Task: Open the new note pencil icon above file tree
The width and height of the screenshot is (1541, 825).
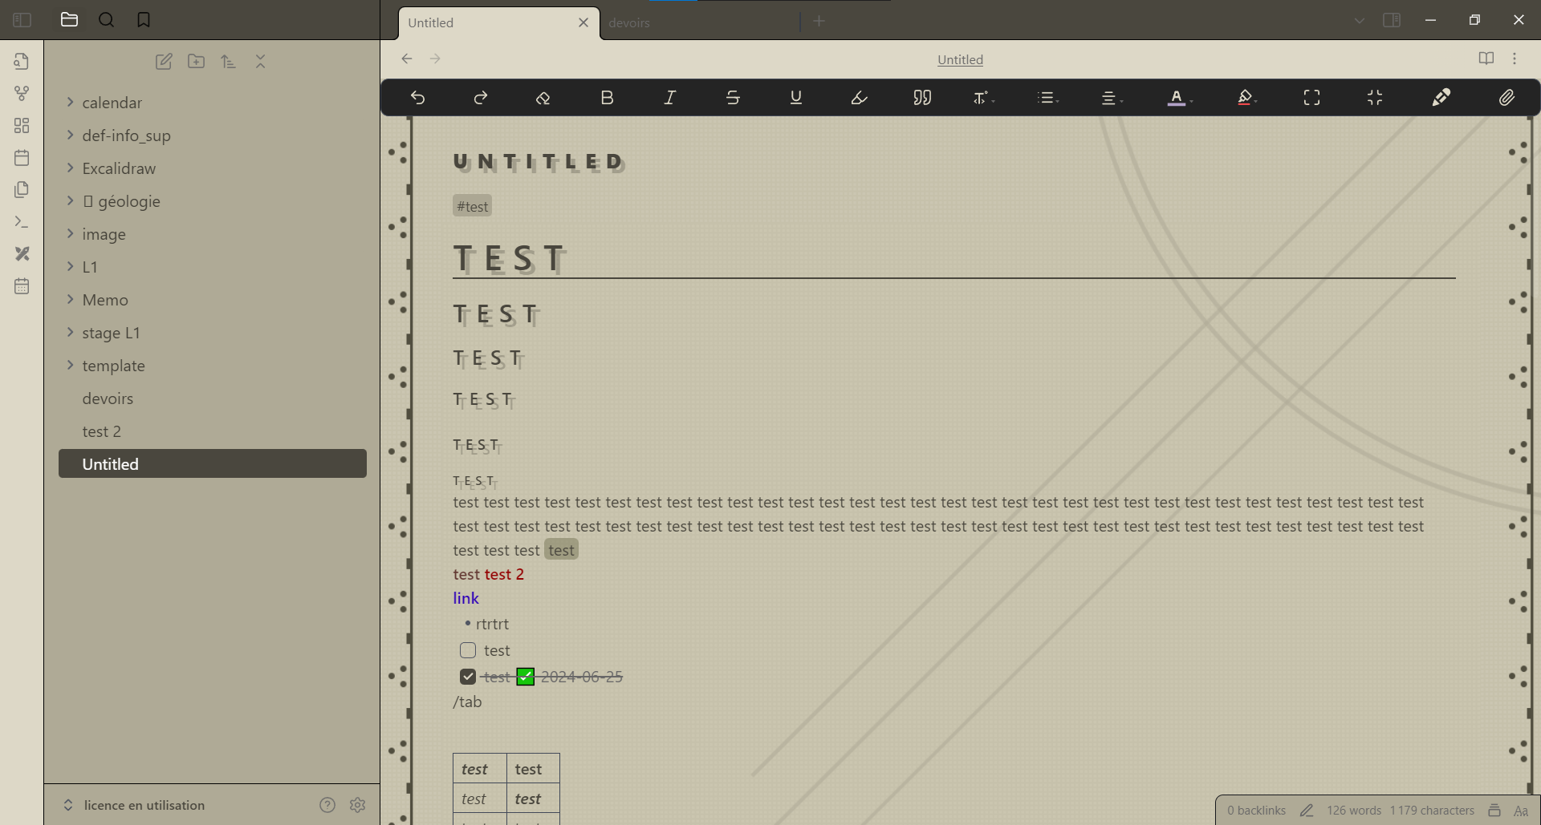Action: (164, 61)
